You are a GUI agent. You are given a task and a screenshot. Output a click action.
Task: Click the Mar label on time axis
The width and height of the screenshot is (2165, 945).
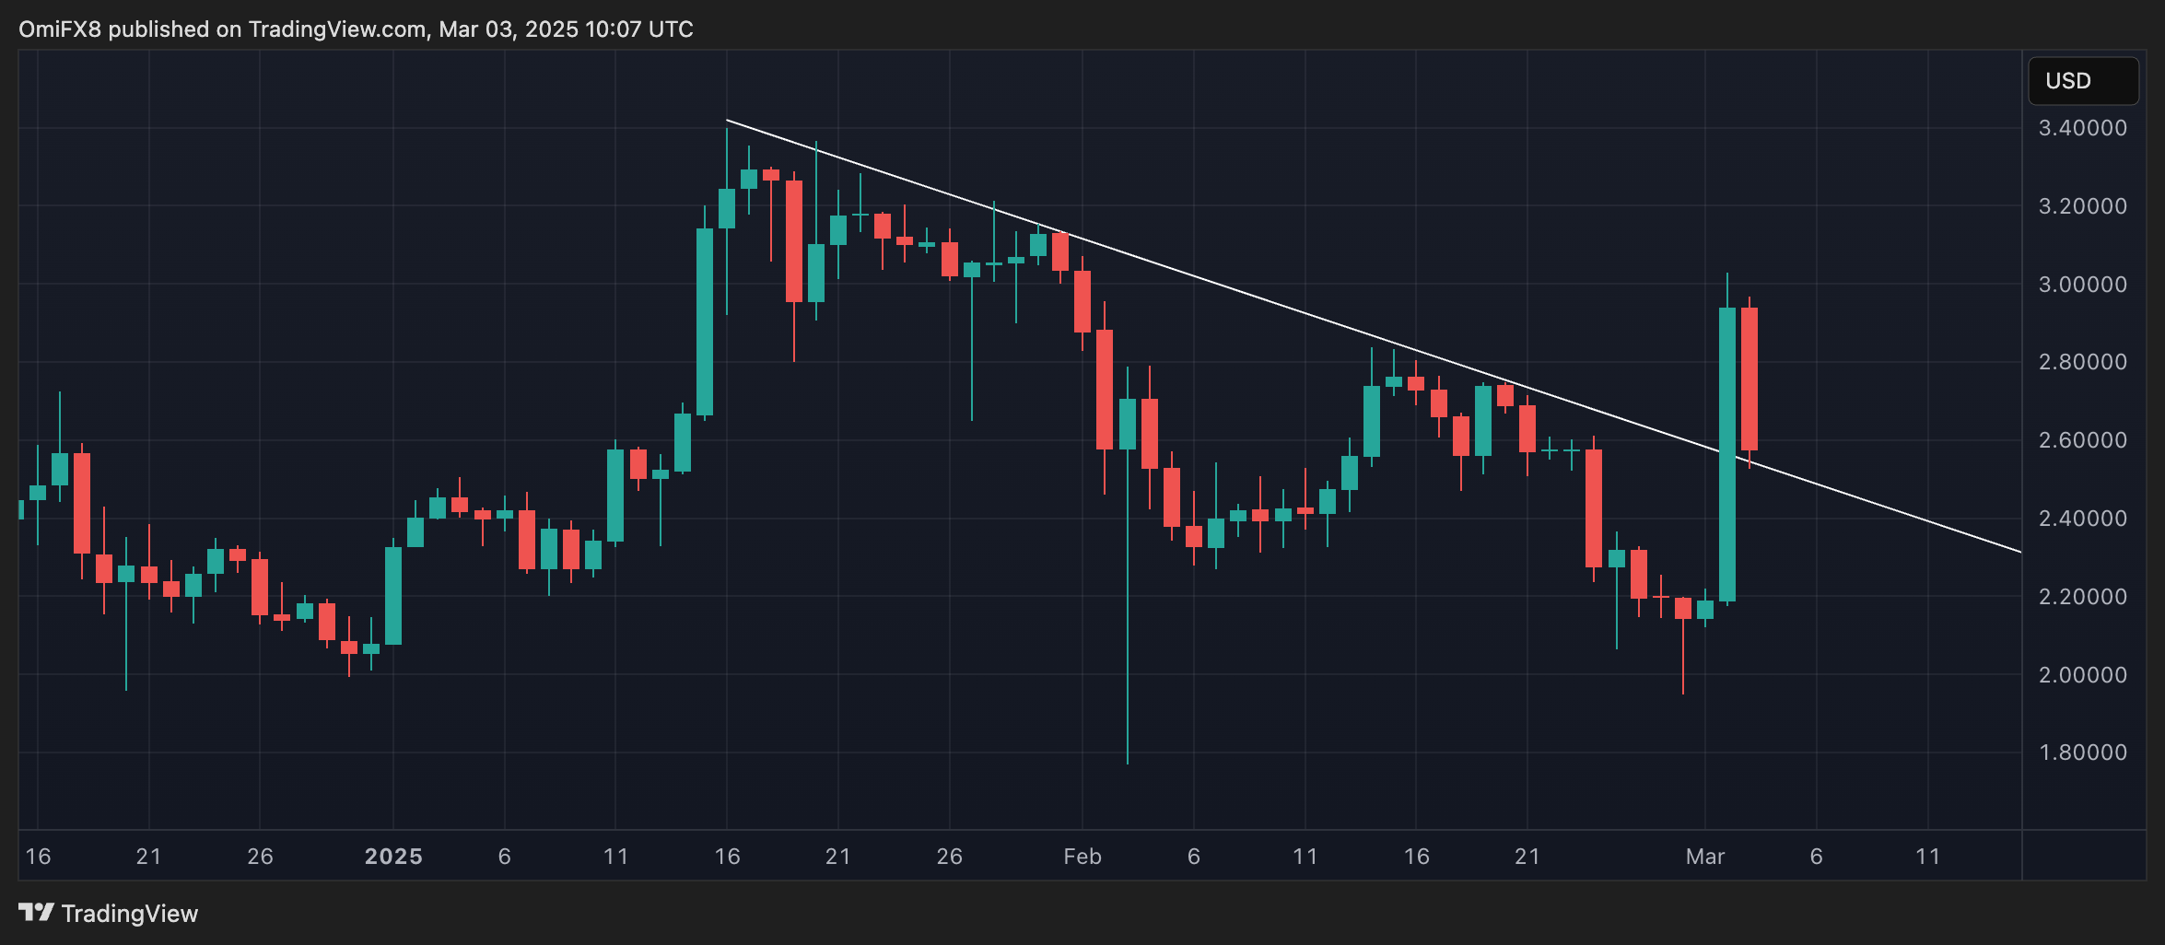pyautogui.click(x=1705, y=857)
